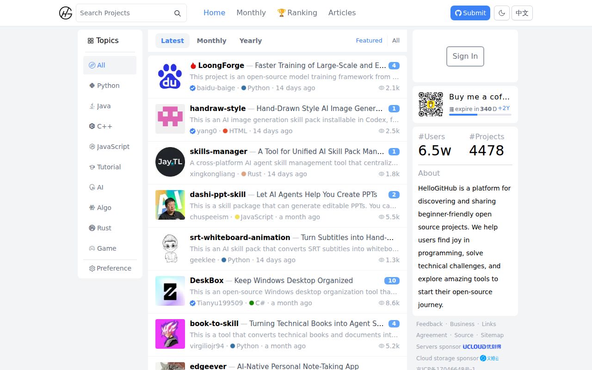Open the Preference settings
This screenshot has height=370, width=592.
(110, 268)
